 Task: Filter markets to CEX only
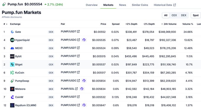(174, 15)
